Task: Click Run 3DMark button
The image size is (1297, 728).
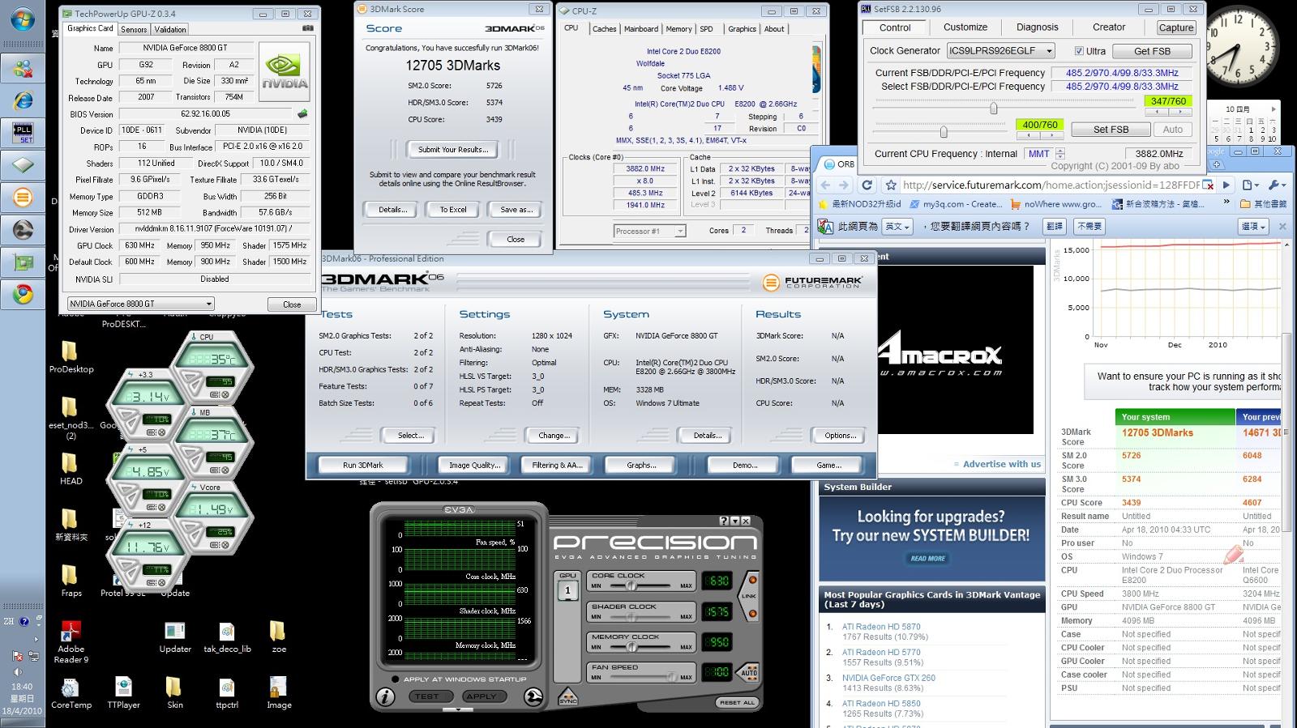Action: point(363,465)
